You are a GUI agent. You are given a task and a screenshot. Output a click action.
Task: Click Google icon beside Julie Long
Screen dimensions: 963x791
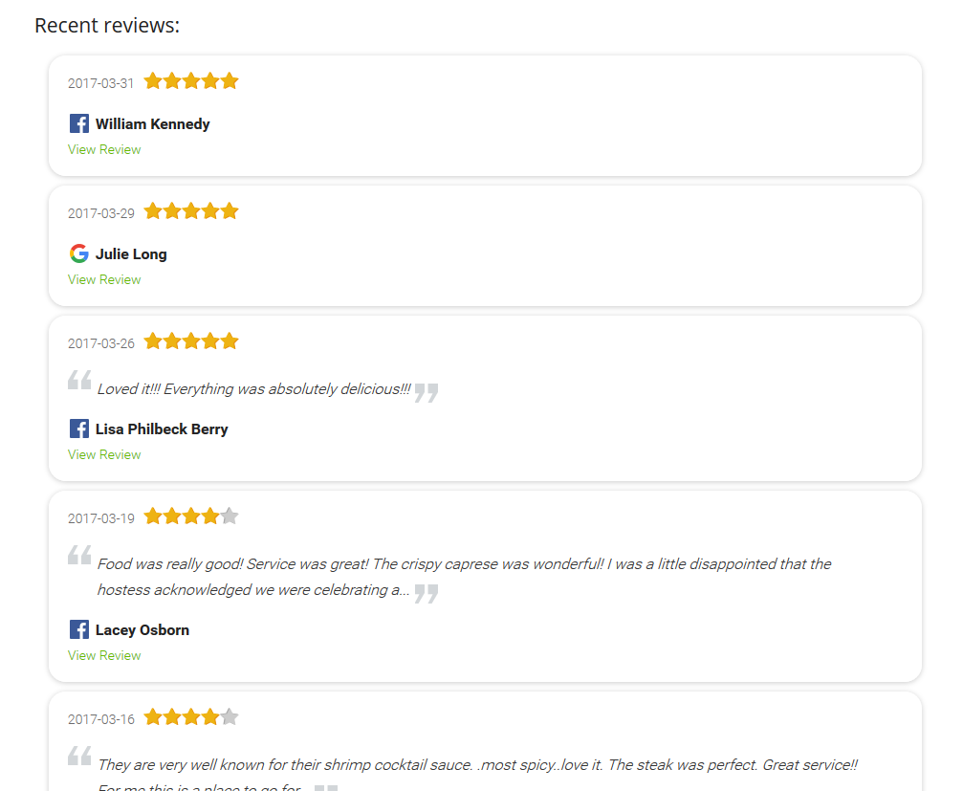(x=78, y=253)
